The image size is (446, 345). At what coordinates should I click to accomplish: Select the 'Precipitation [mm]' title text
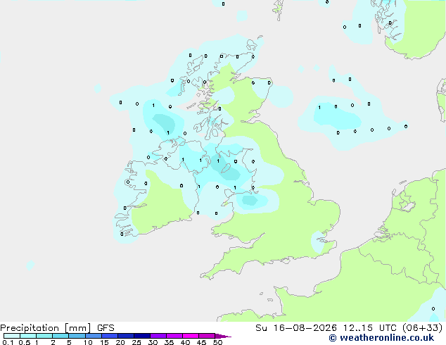[x=46, y=328]
